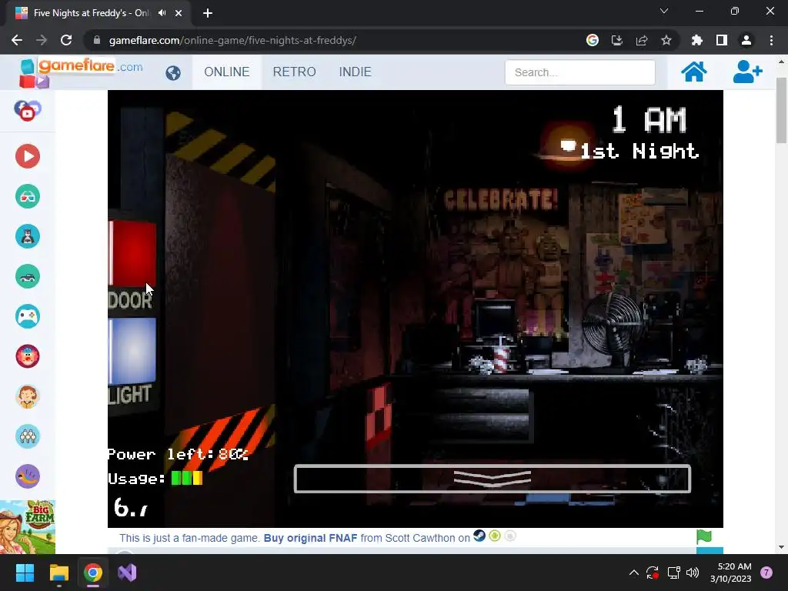Image resolution: width=788 pixels, height=591 pixels.
Task: Open the Chrome three-dot menu
Action: pyautogui.click(x=771, y=40)
